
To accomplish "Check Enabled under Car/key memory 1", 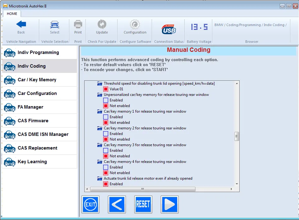I will coord(106,117).
